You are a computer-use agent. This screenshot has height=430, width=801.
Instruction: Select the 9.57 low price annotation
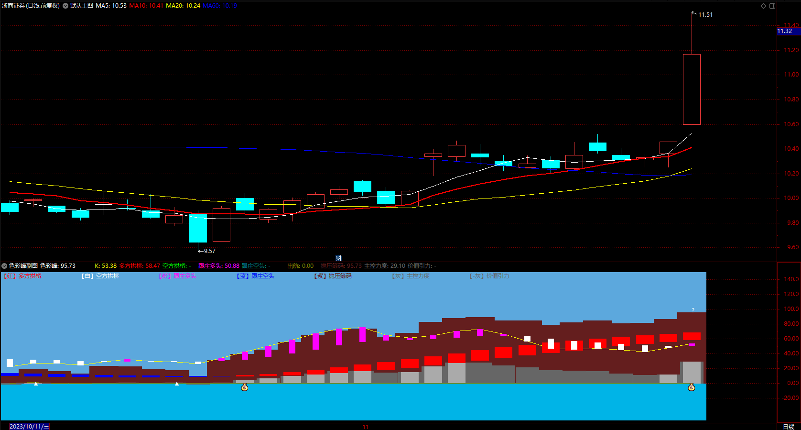[x=209, y=251]
